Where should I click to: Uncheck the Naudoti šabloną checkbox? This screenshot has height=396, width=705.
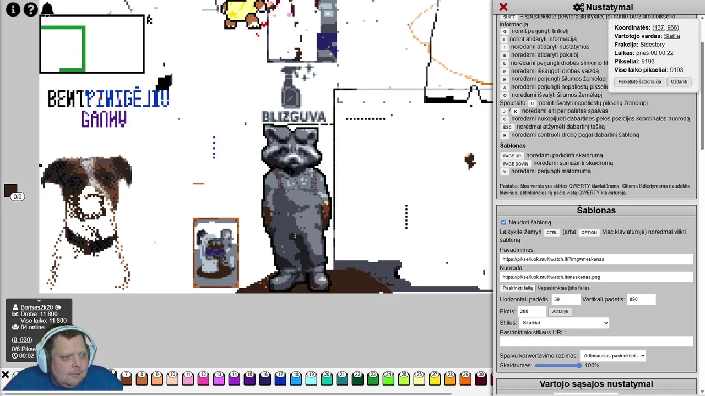pyautogui.click(x=503, y=222)
